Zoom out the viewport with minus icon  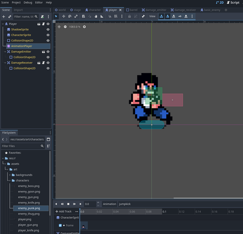coord(65,27)
